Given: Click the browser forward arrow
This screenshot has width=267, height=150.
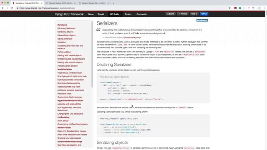Looking at the screenshot, I should pyautogui.click(x=7, y=8).
